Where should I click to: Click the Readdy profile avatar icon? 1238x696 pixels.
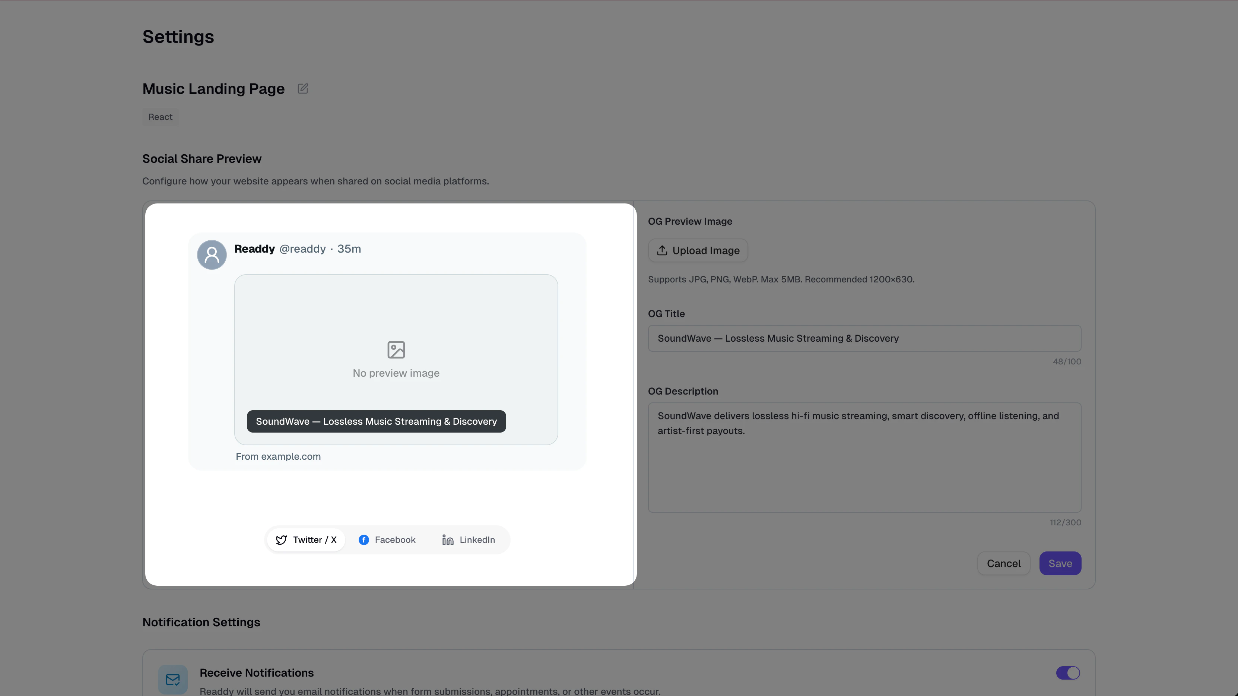[x=212, y=254]
